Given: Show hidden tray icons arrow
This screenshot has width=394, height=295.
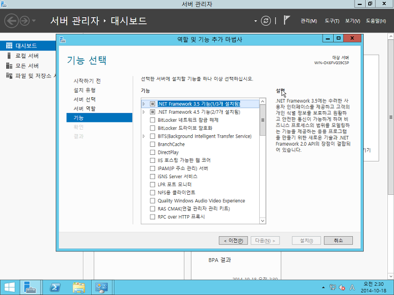Looking at the screenshot, I should [x=323, y=288].
